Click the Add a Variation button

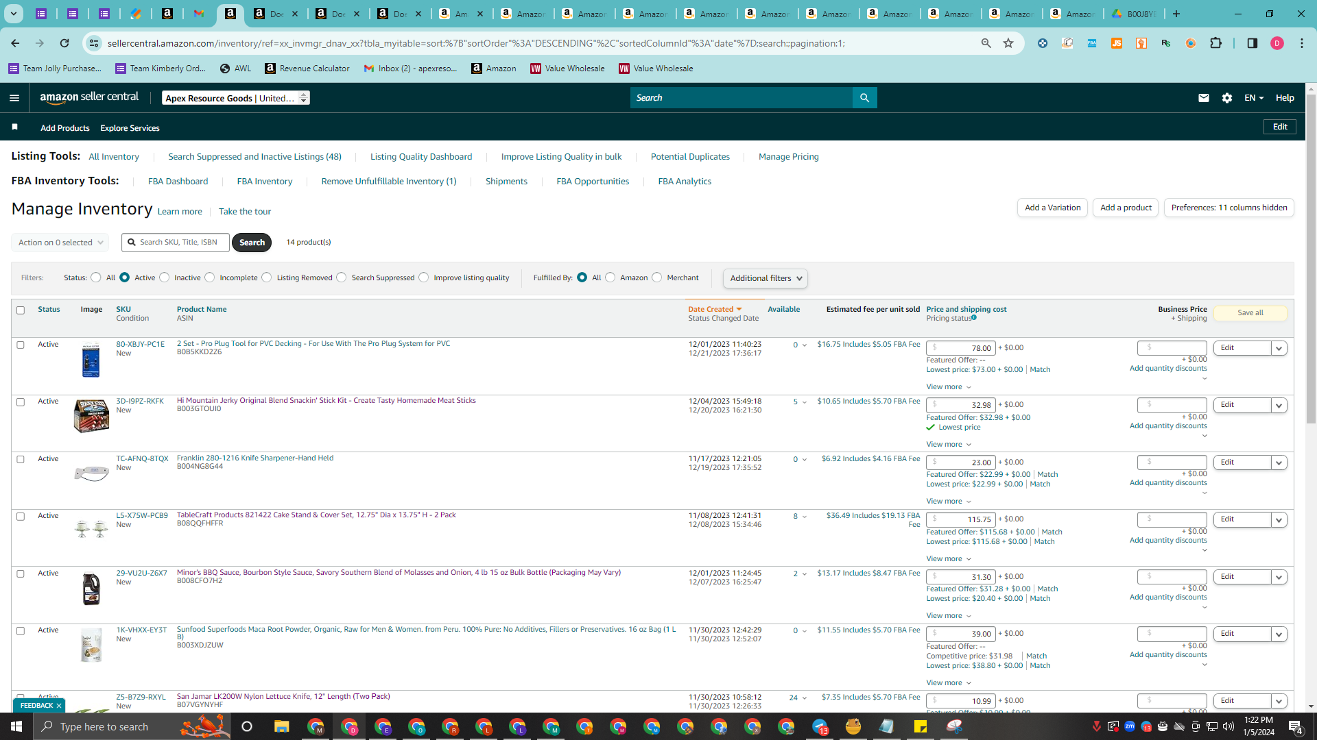pos(1052,208)
